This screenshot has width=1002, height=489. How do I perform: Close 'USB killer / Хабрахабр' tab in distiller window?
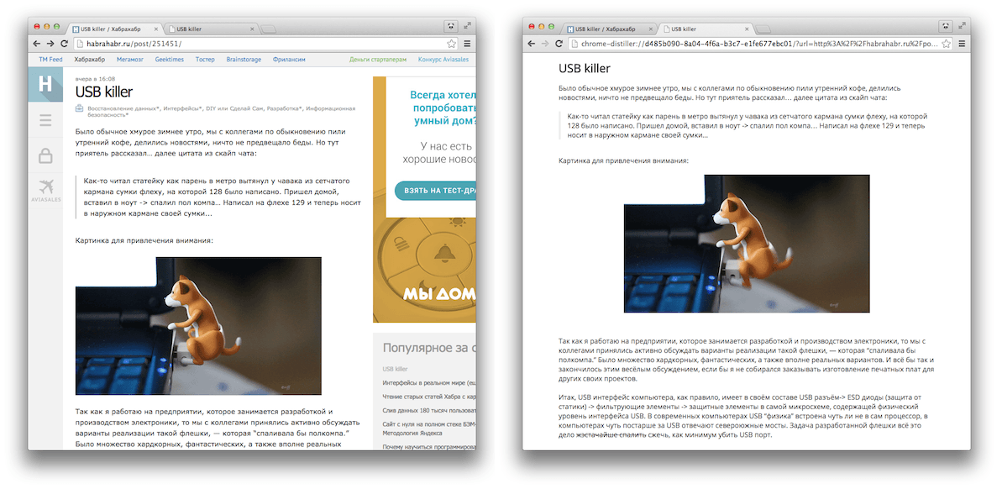(x=651, y=29)
